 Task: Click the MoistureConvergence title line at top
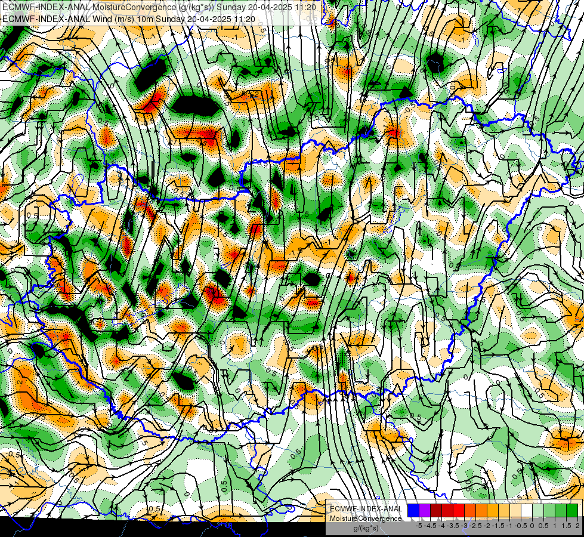tap(159, 7)
